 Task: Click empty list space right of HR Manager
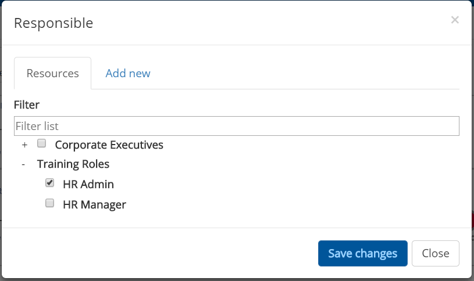point(291,204)
